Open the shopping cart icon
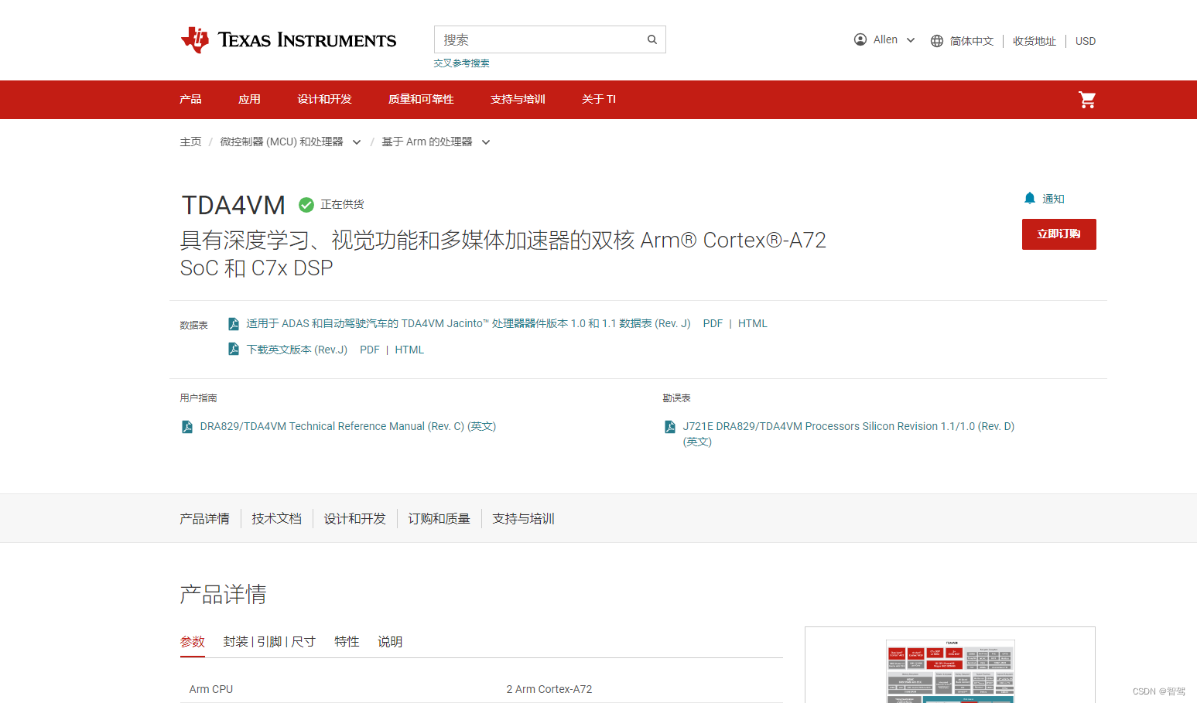 [x=1087, y=100]
